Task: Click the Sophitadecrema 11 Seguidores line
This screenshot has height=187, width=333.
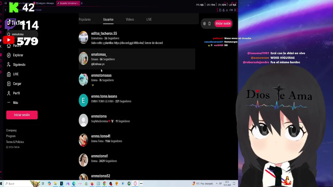Action: [111, 121]
